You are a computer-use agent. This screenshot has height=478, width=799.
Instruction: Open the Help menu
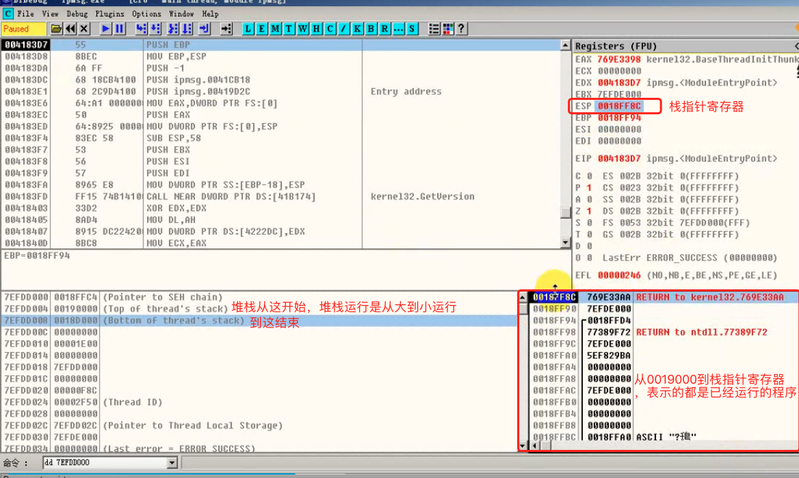tap(210, 14)
